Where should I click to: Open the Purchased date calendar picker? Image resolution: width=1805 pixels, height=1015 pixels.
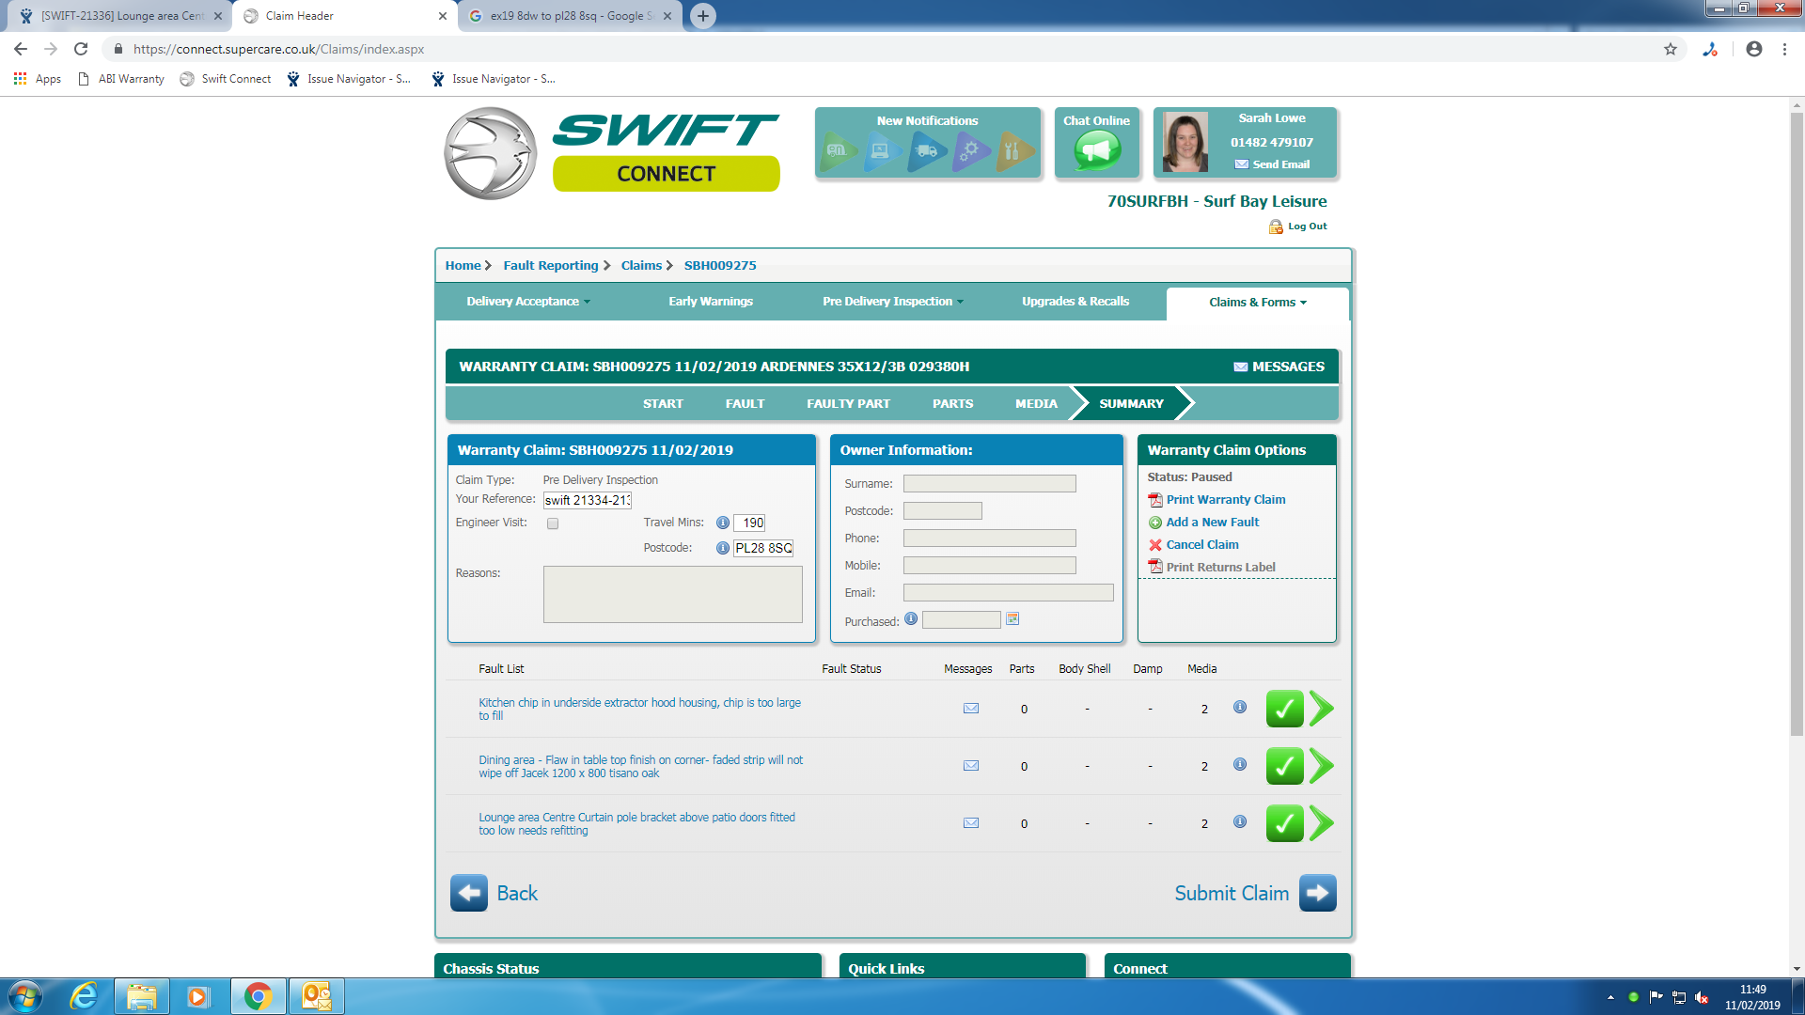pyautogui.click(x=1012, y=619)
